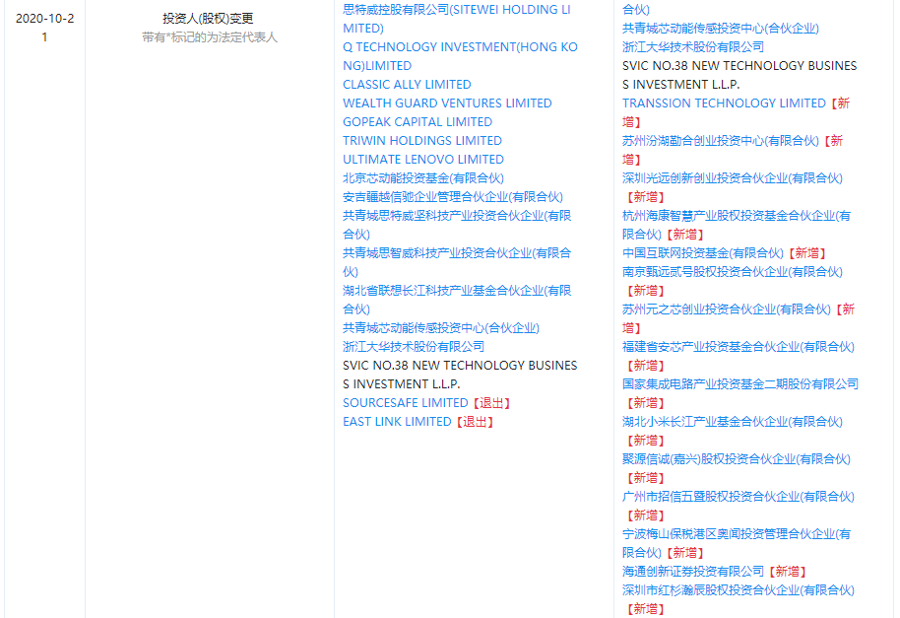Open 中国互联网投资基金(有限合伙) link

tap(702, 253)
